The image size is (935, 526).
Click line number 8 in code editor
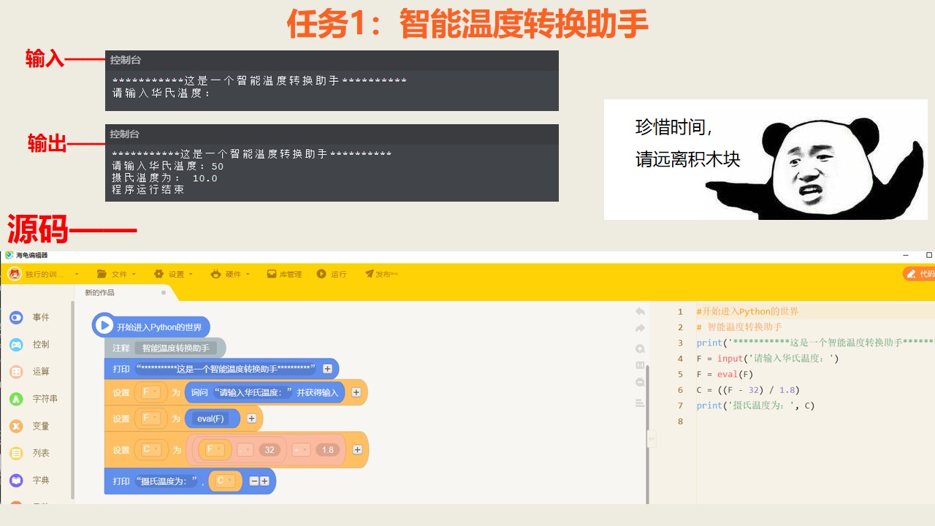[680, 422]
